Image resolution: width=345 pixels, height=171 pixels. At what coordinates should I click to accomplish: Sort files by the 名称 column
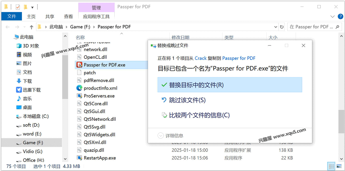[x=80, y=38]
